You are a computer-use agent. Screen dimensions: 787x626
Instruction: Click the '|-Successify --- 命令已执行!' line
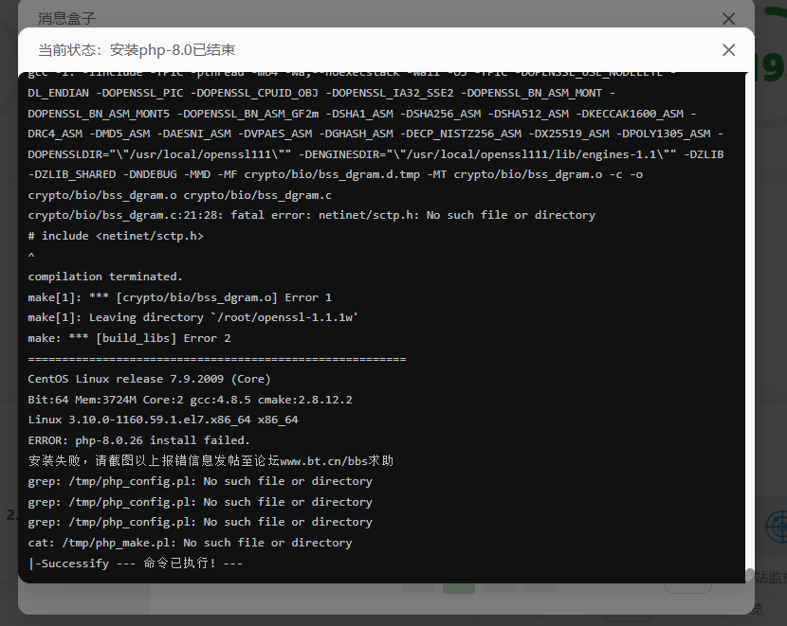tap(136, 563)
